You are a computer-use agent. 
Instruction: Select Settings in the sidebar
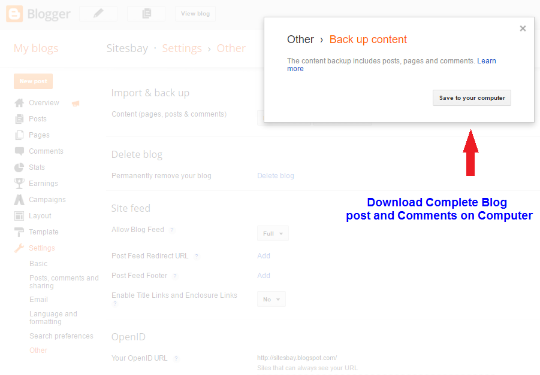[x=42, y=248]
